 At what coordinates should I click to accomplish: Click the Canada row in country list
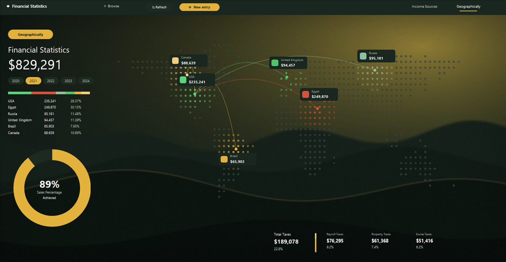tap(45, 133)
